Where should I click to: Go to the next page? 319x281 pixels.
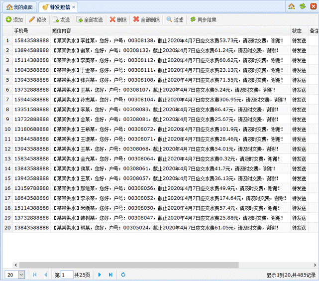[100, 275]
